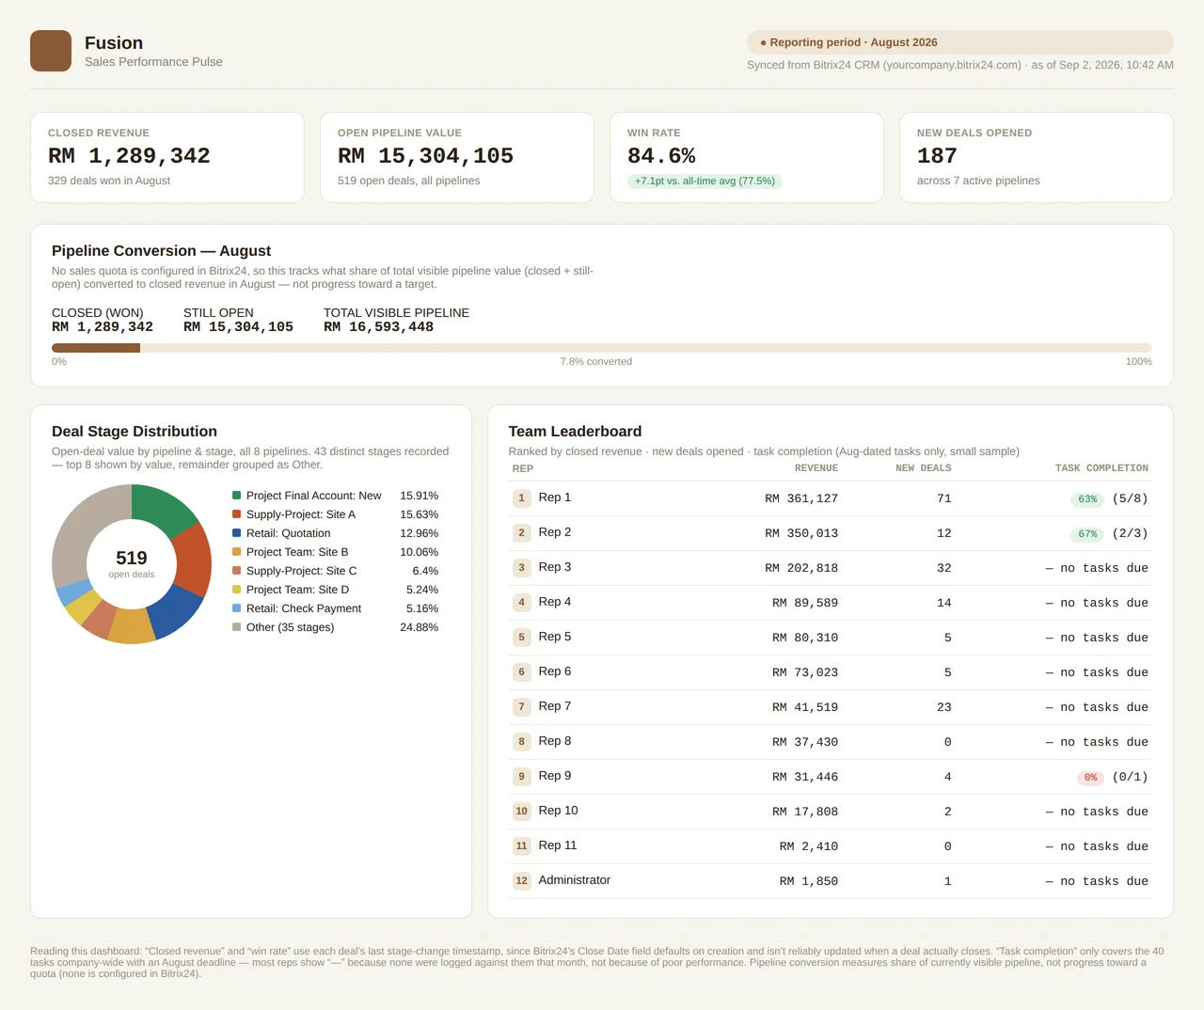Click the TASK COMPLETION column header
The image size is (1204, 1010).
1101,468
